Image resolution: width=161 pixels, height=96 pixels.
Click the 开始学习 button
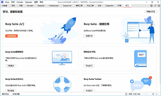tap(89, 66)
